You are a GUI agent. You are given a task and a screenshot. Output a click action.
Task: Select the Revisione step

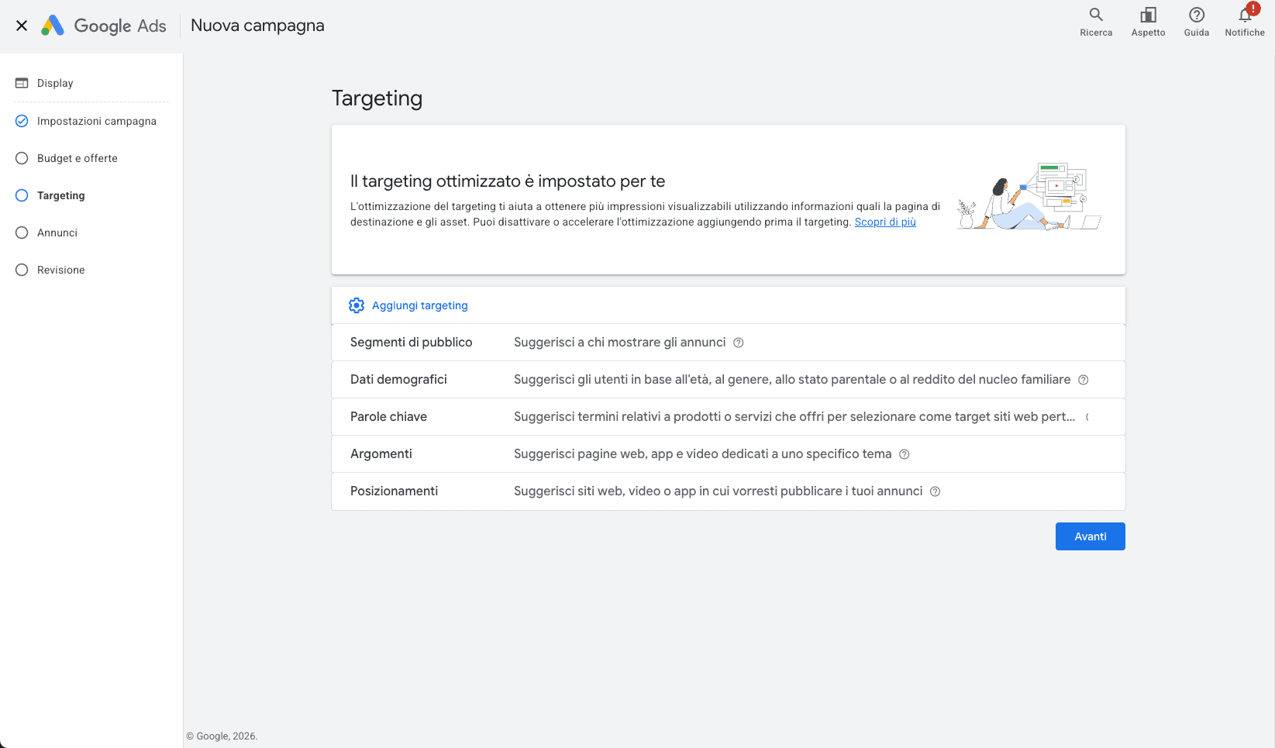61,270
